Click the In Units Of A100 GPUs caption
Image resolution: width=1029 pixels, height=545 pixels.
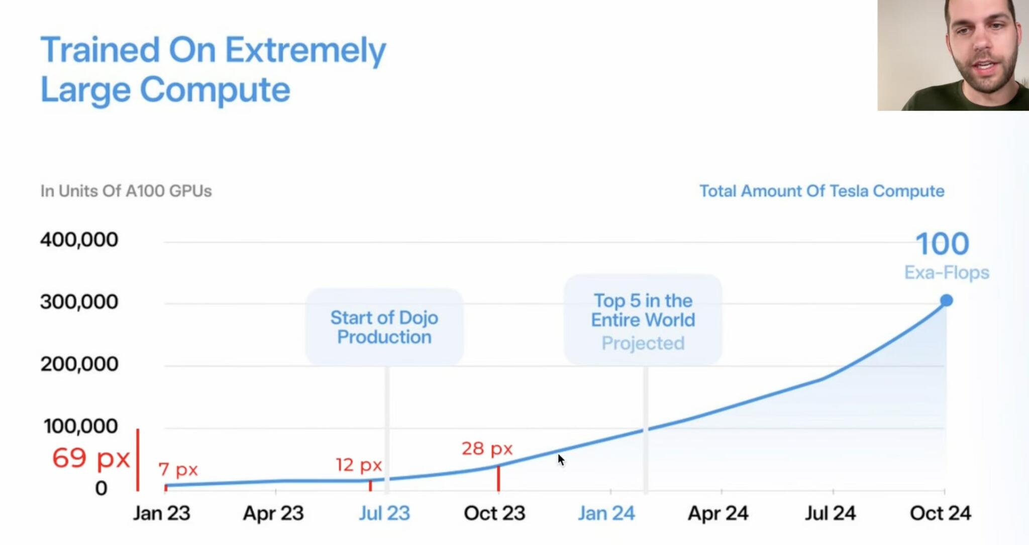(126, 191)
